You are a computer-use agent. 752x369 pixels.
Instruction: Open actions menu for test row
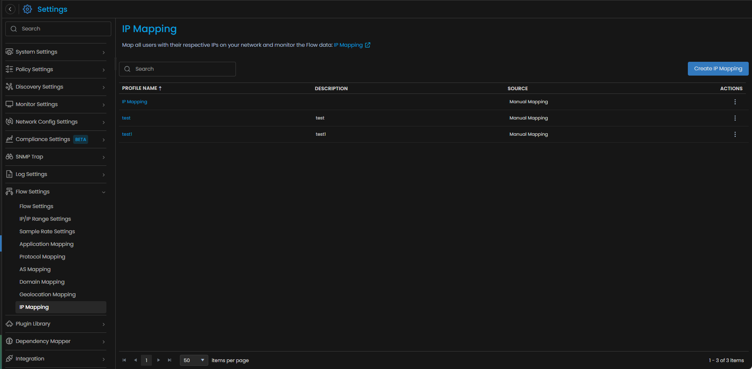pyautogui.click(x=735, y=118)
